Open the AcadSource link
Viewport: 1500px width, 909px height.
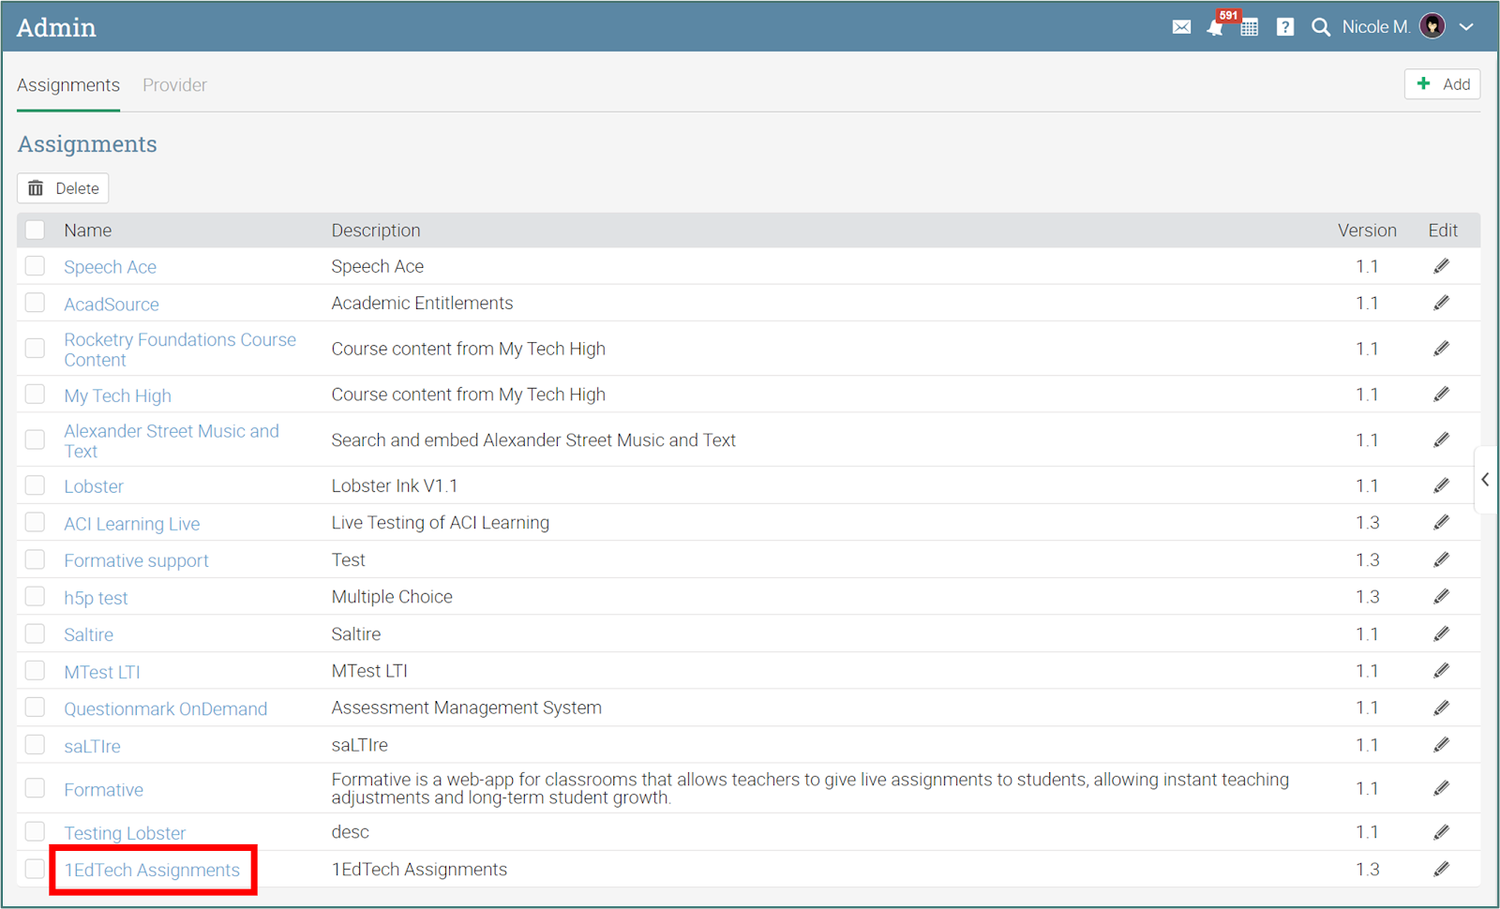tap(112, 305)
